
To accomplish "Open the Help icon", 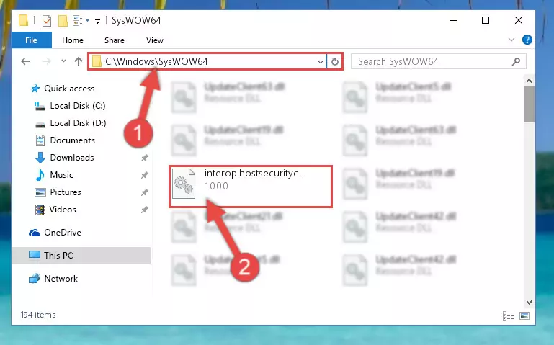I will click(527, 40).
